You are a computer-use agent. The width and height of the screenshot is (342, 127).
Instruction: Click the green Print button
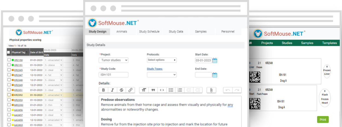coord(323,120)
